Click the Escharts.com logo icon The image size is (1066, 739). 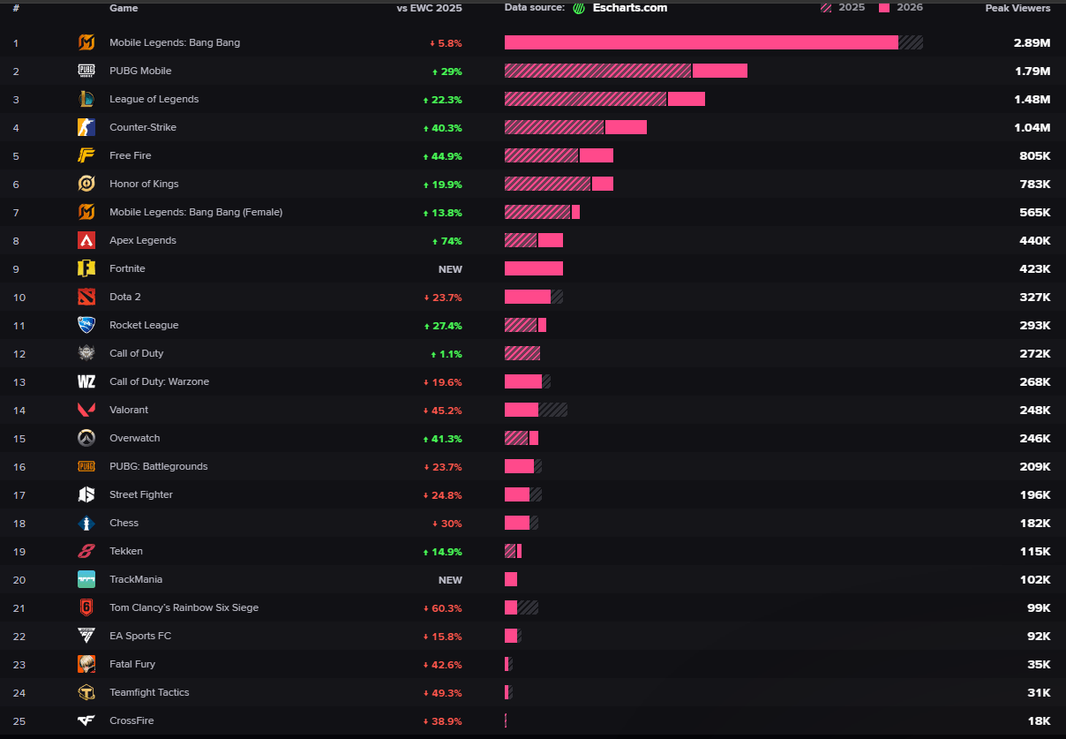click(579, 8)
